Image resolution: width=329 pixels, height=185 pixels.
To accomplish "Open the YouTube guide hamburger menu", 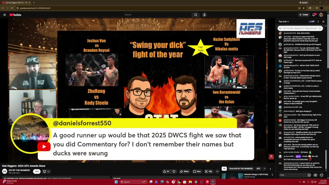I will pyautogui.click(x=4, y=15).
